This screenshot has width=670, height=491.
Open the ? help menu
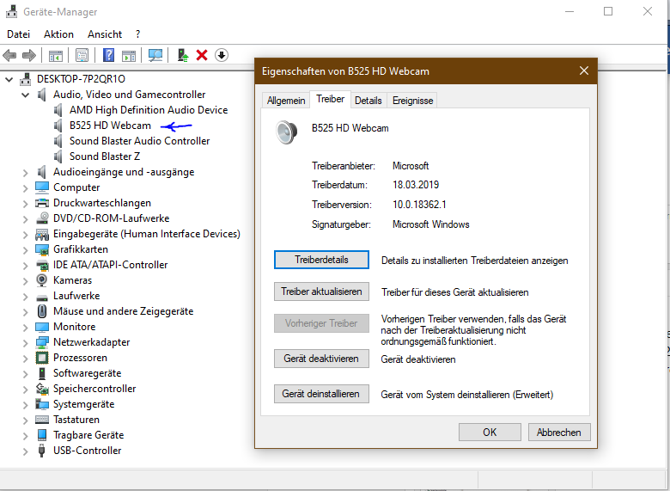137,34
